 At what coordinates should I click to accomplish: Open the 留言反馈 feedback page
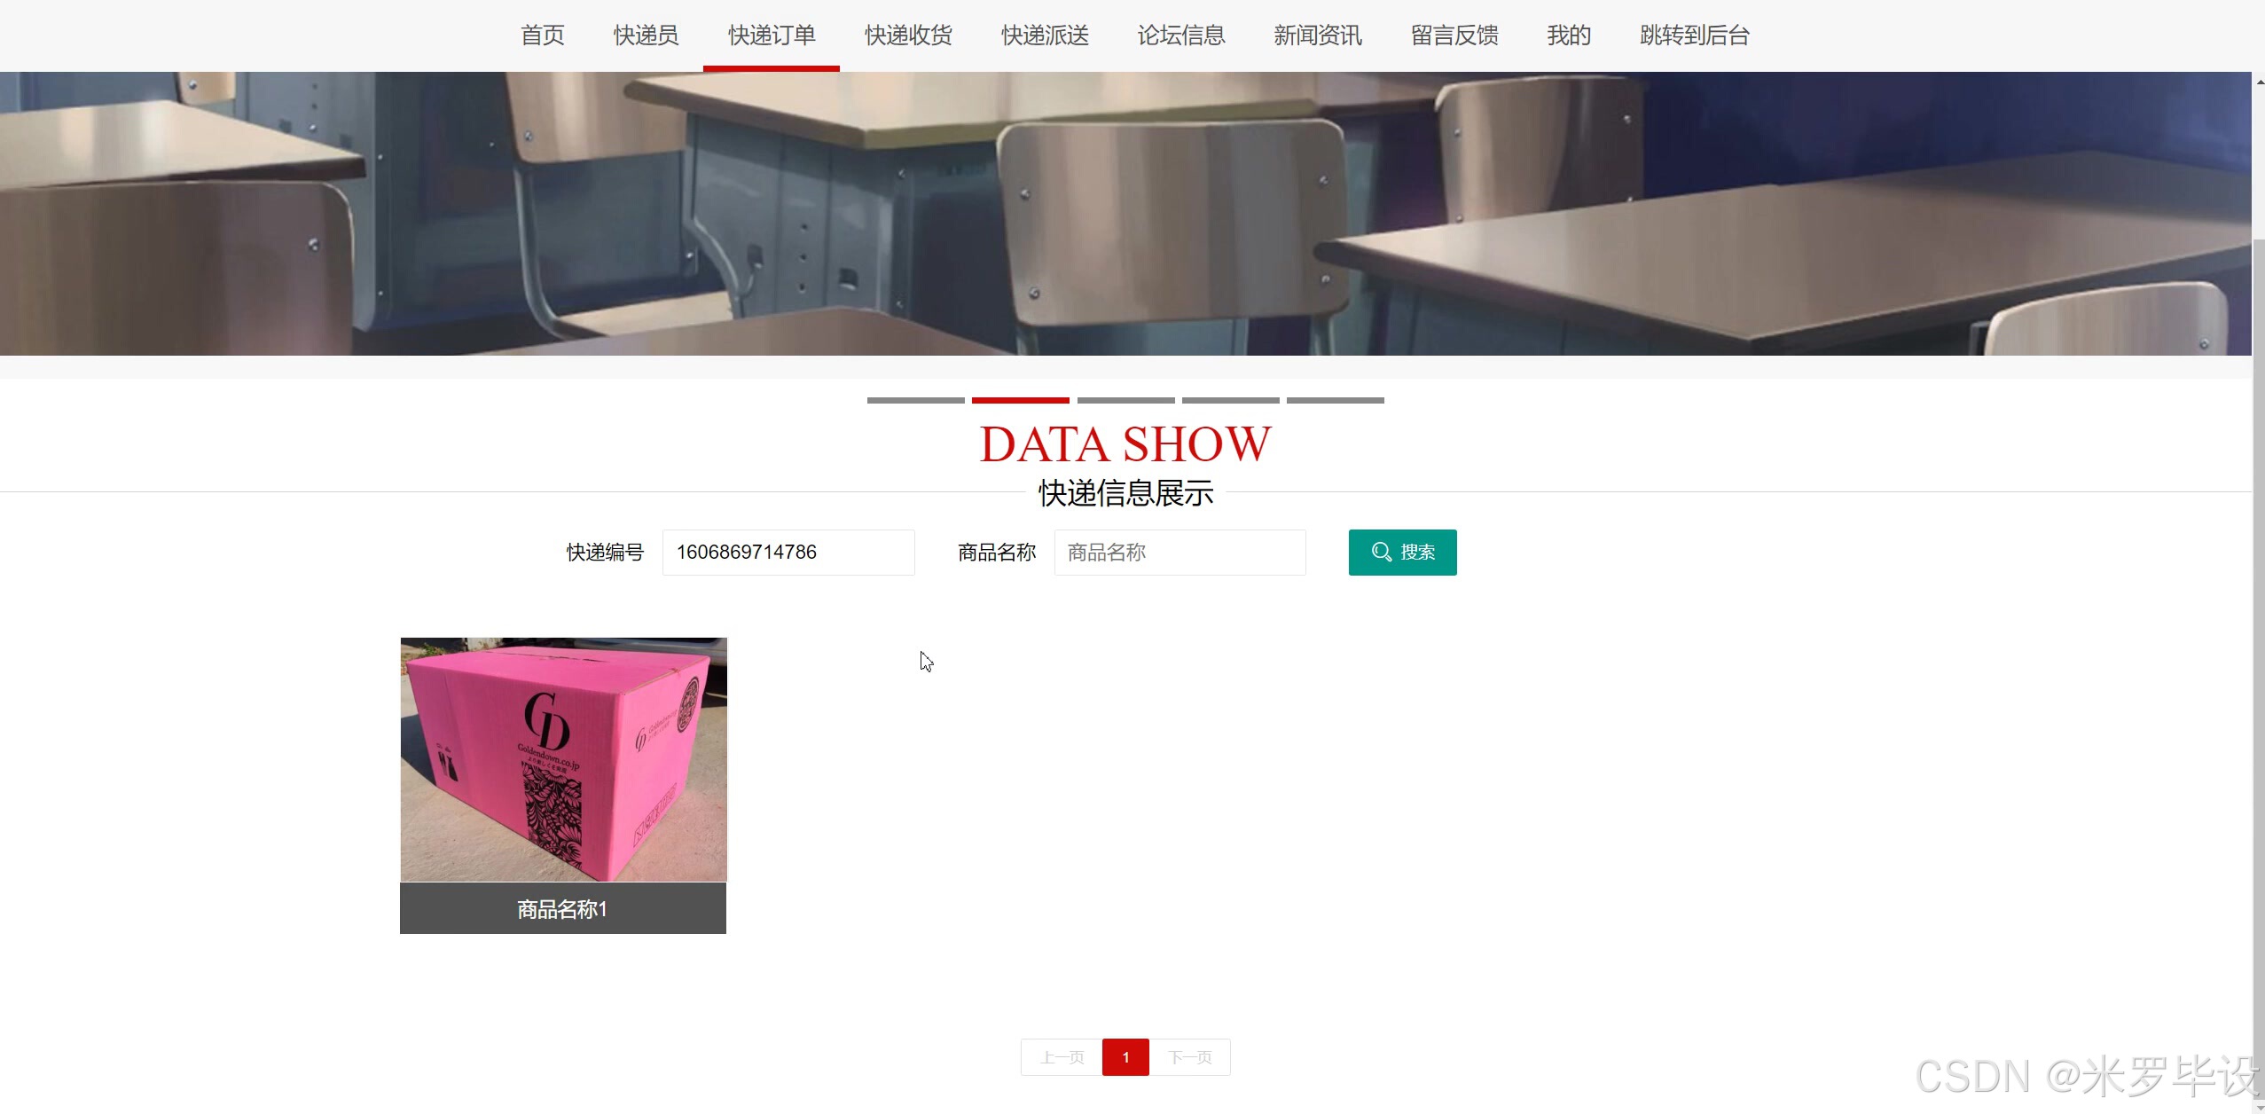(1454, 35)
